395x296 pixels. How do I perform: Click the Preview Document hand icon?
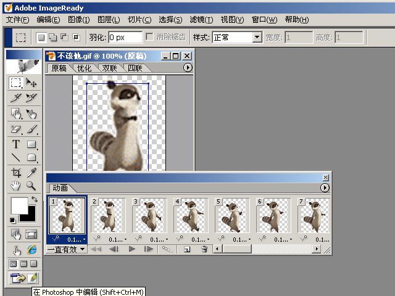tap(16, 250)
